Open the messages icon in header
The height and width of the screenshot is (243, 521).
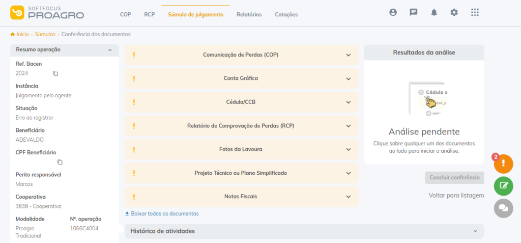tap(414, 13)
